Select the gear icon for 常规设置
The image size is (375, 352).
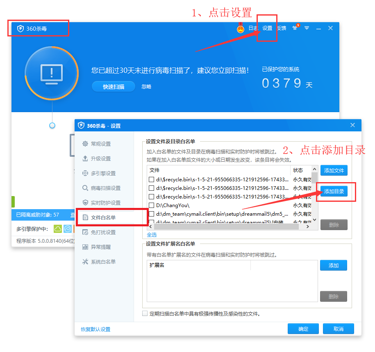click(x=85, y=144)
